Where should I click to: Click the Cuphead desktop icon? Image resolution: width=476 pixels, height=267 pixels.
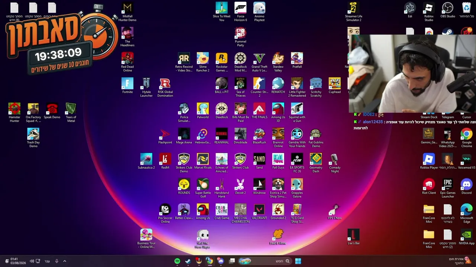(334, 86)
